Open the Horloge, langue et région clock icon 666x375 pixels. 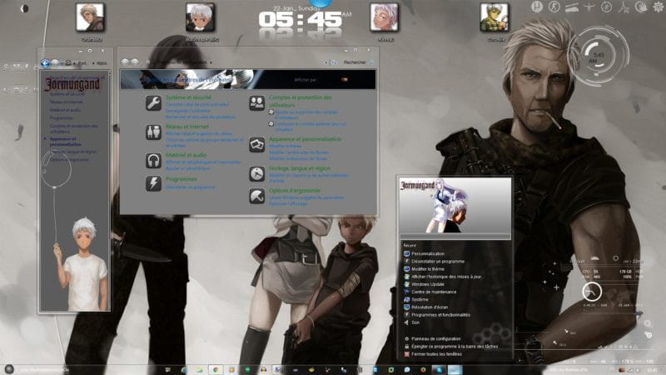coord(256,173)
